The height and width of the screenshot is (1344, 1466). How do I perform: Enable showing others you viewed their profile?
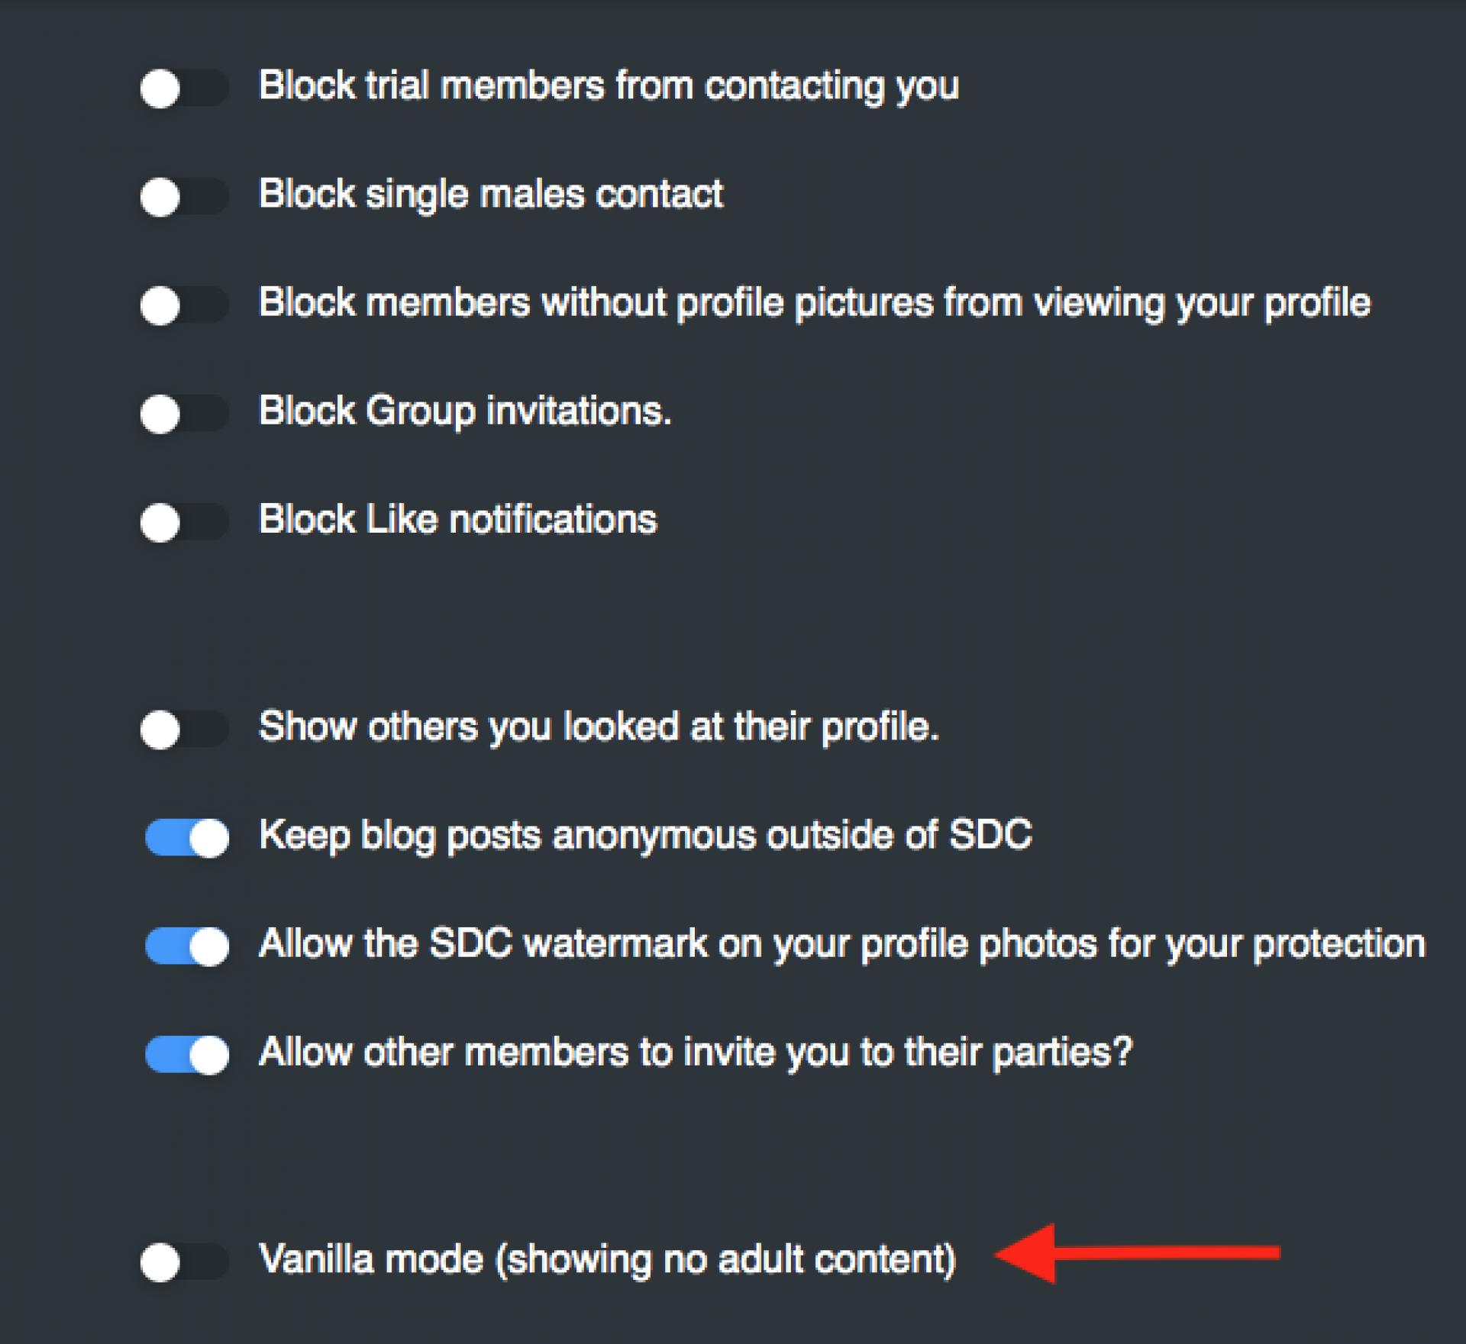tap(184, 730)
